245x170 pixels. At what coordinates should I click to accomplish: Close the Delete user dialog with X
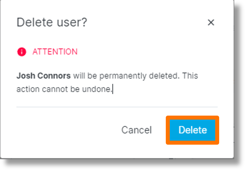tap(211, 22)
